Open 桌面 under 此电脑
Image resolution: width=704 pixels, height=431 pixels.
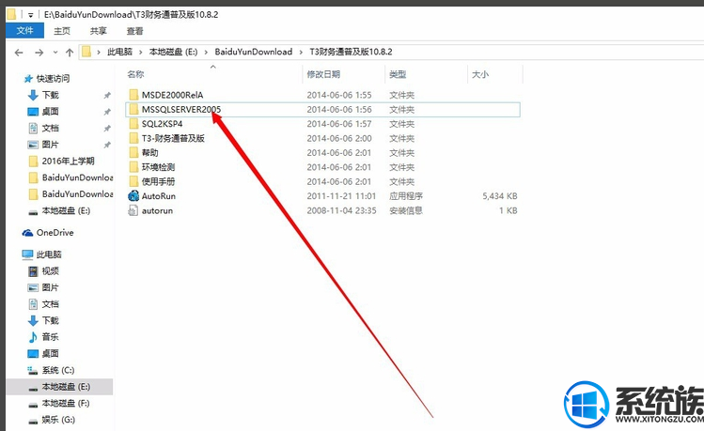[x=51, y=353]
